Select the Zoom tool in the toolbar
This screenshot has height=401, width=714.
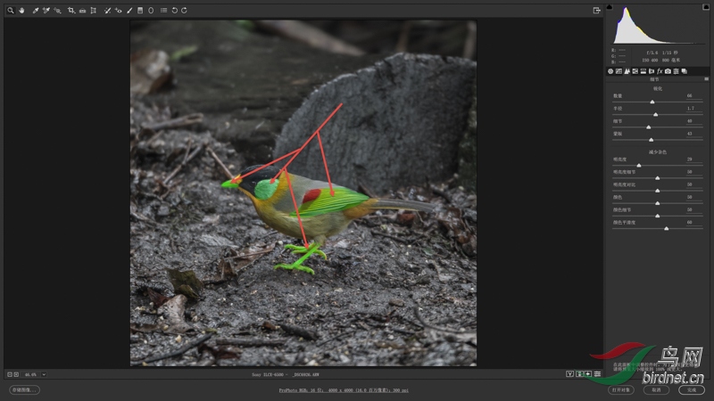click(x=10, y=11)
